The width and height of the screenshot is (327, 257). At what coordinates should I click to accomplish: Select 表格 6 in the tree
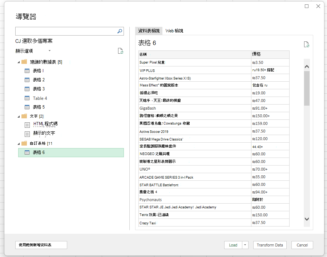point(71,152)
